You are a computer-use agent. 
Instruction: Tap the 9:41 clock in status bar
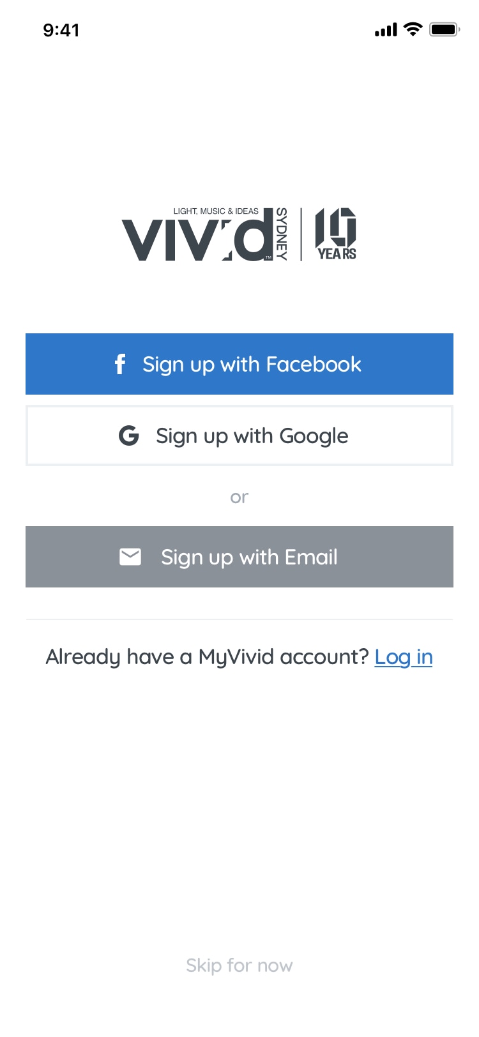pos(61,30)
